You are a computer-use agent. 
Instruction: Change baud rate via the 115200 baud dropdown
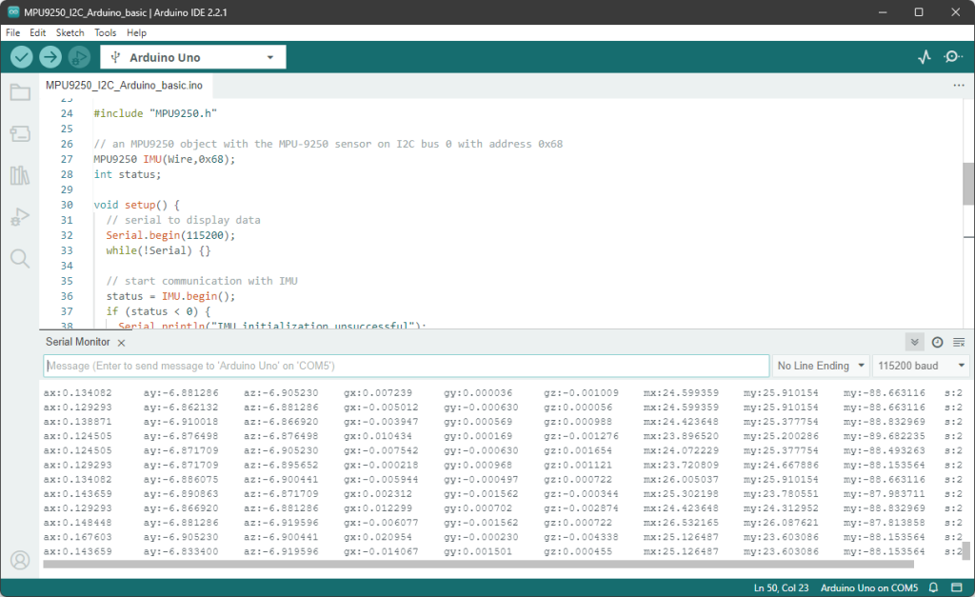(919, 365)
